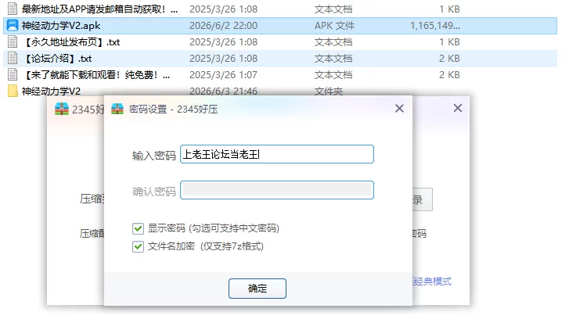The height and width of the screenshot is (323, 569).
Task: Select file name 【永久地址发布页】.txt
Action: 70,42
